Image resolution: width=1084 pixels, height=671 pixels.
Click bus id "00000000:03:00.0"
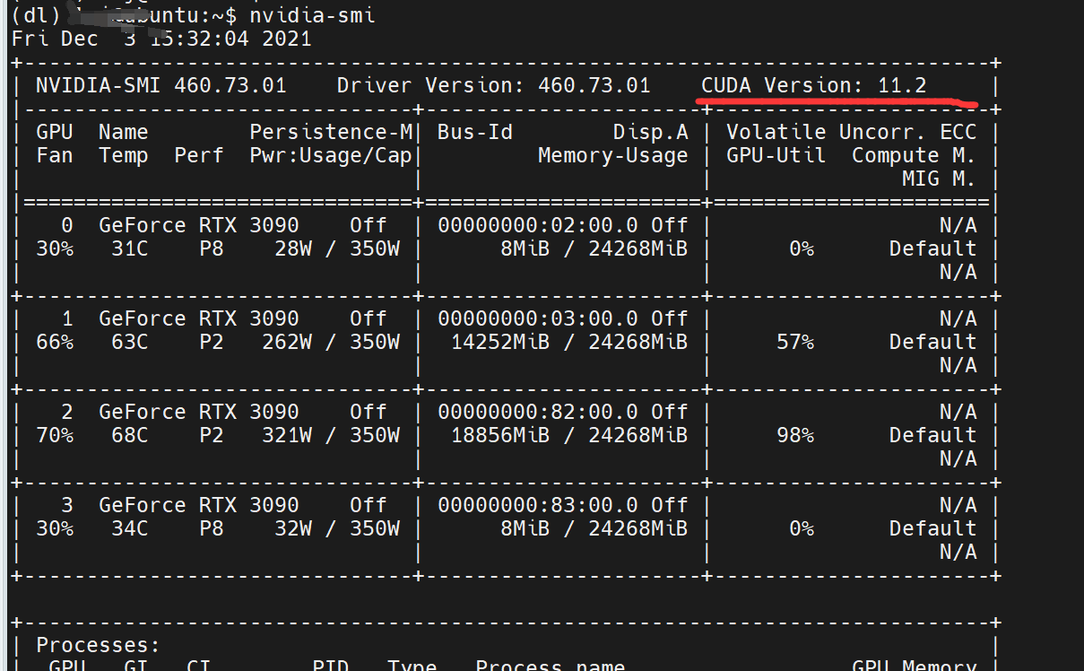[538, 319]
